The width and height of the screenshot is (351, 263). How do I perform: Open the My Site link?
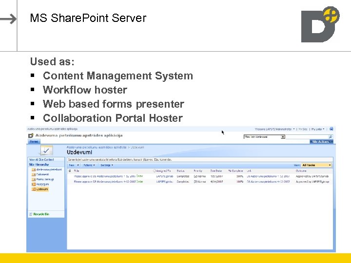coord(303,129)
